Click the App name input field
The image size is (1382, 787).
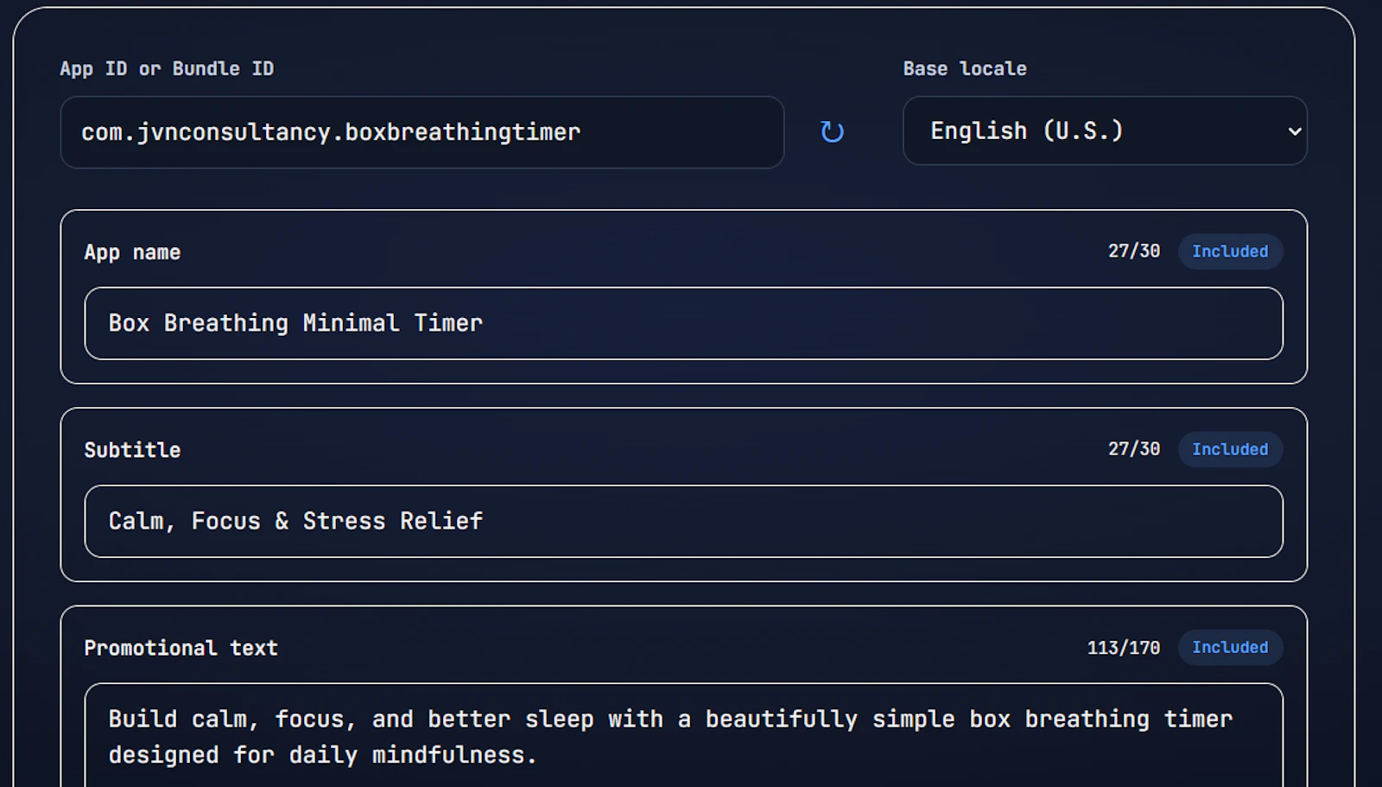coord(683,323)
